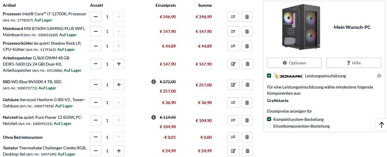Enable Einzelkomponenten-Bestellung price option
Image resolution: width=387 pixels, height=157 pixels.
tap(269, 126)
